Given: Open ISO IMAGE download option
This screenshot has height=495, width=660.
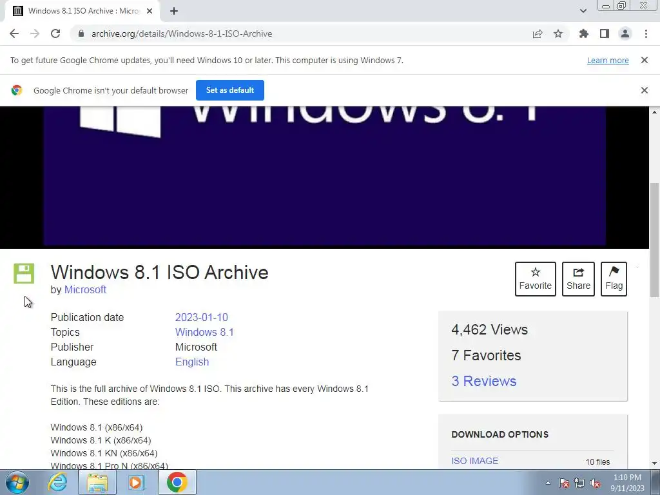Looking at the screenshot, I should (x=475, y=461).
